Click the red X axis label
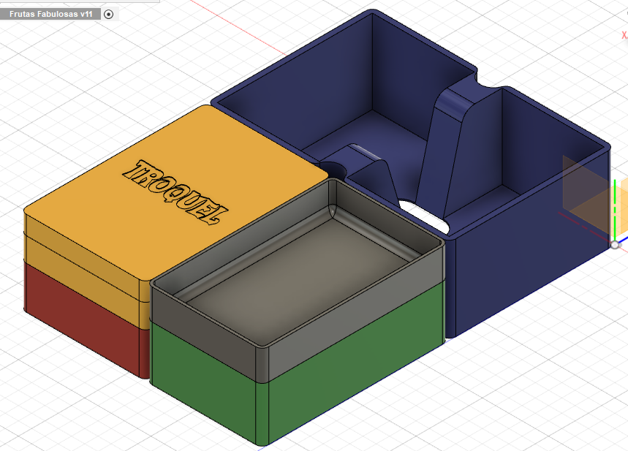Screen dimensions: 628x451 click(x=624, y=35)
